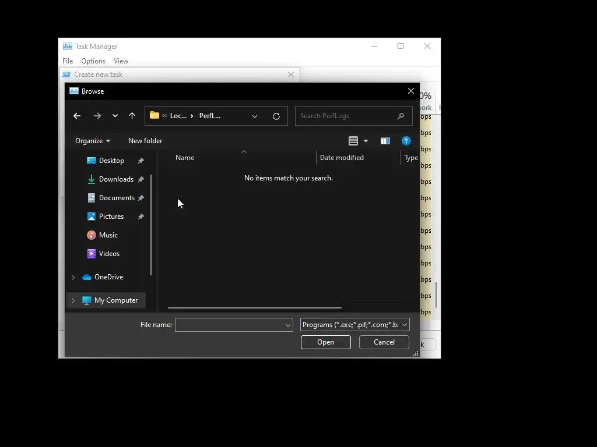Open help with blue question mark
This screenshot has width=597, height=447.
click(406, 141)
